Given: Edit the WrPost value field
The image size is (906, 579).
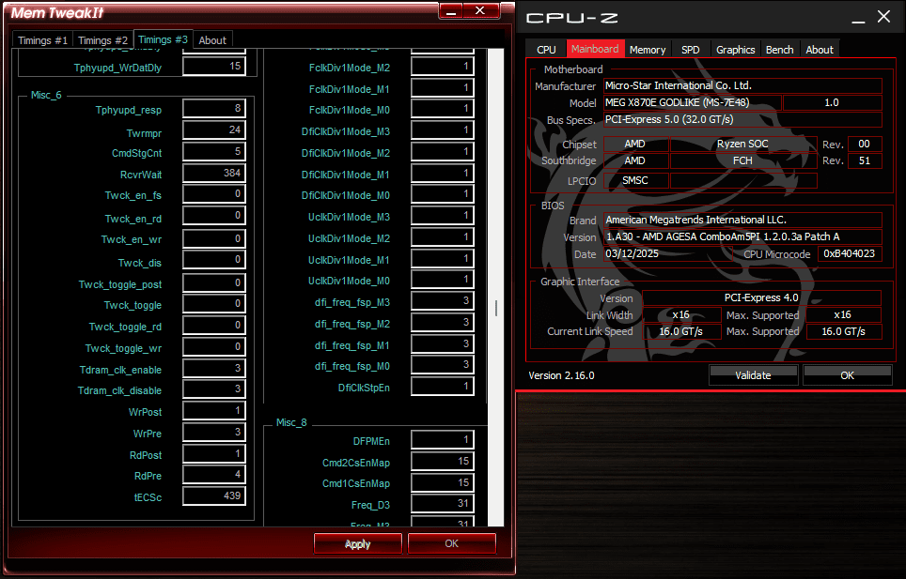Looking at the screenshot, I should pyautogui.click(x=213, y=411).
